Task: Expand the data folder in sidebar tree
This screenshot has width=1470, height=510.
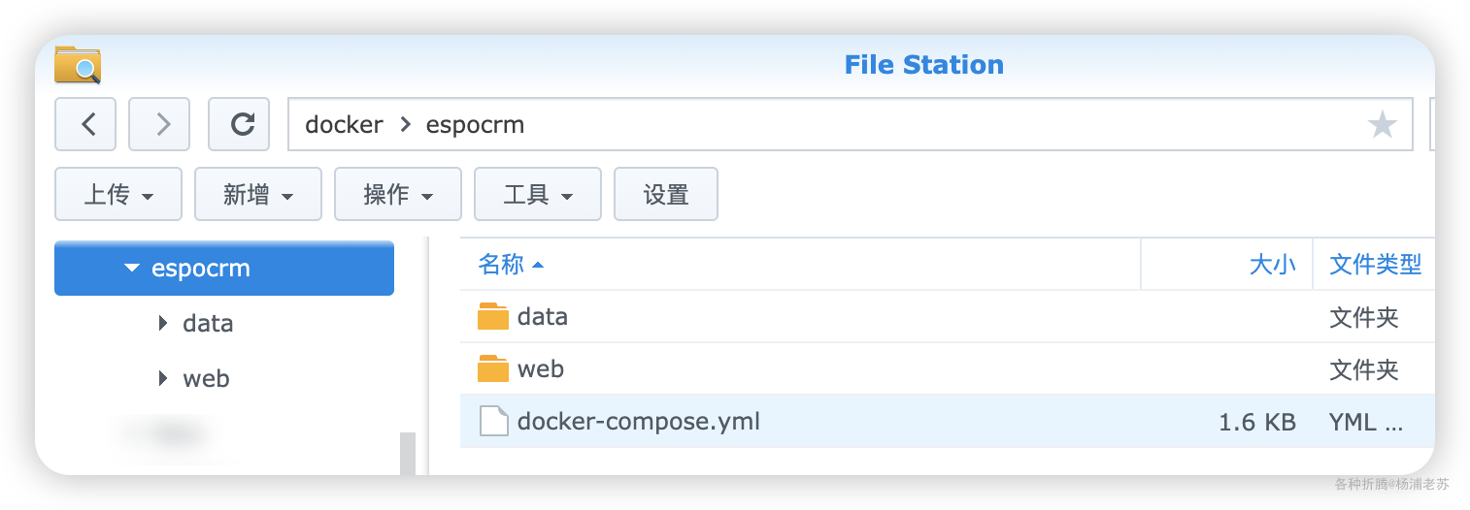Action: coord(163,324)
